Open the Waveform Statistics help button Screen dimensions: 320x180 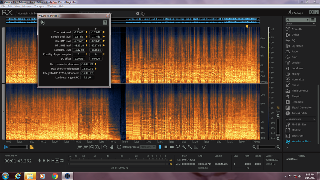105,22
